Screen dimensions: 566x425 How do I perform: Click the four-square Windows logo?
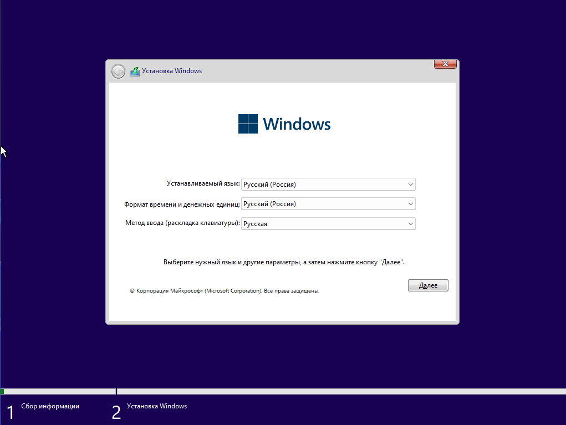(x=248, y=124)
